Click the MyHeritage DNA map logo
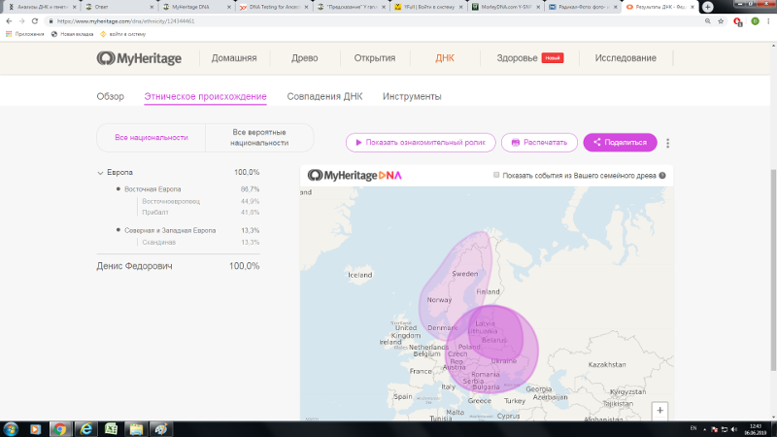Screen dimensions: 777x437 tap(355, 176)
